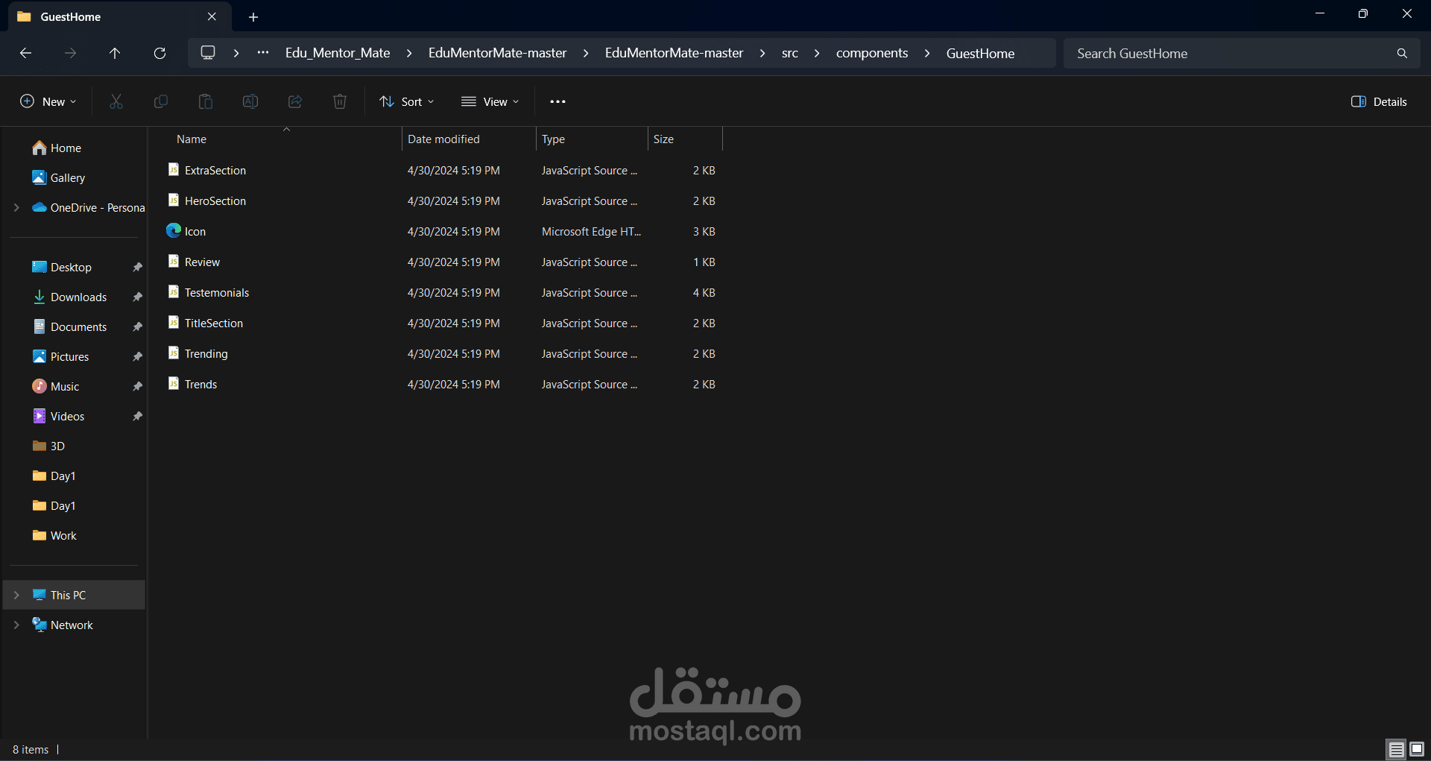1431x761 pixels.
Task: Open the Sort dropdown
Action: (406, 101)
